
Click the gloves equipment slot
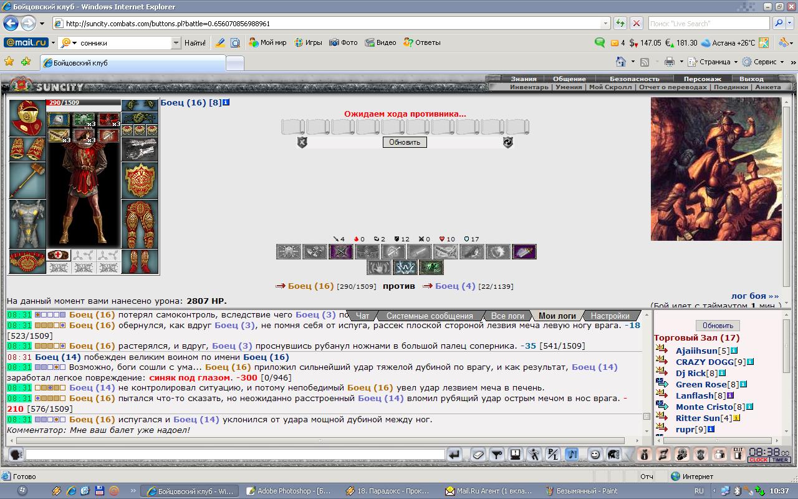[140, 150]
